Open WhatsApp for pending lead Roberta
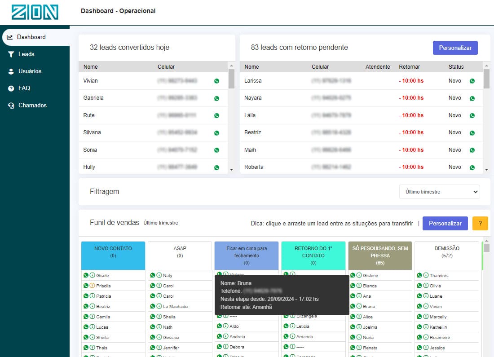This screenshot has width=494, height=357. click(x=472, y=167)
